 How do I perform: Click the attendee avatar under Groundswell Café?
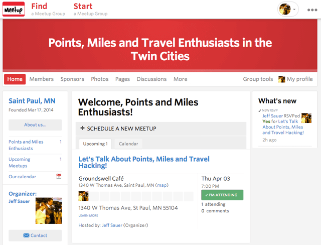point(84,196)
